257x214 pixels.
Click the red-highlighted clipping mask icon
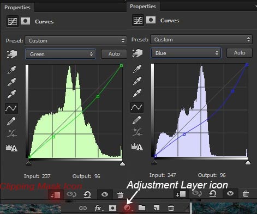coord(56,195)
